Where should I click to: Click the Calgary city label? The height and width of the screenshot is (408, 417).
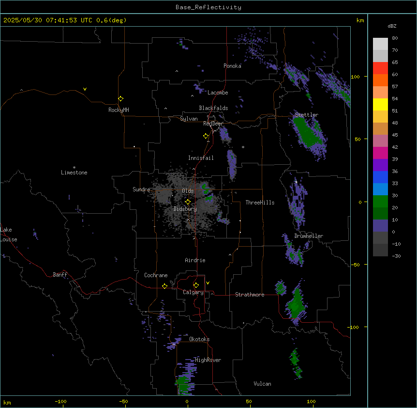(193, 292)
